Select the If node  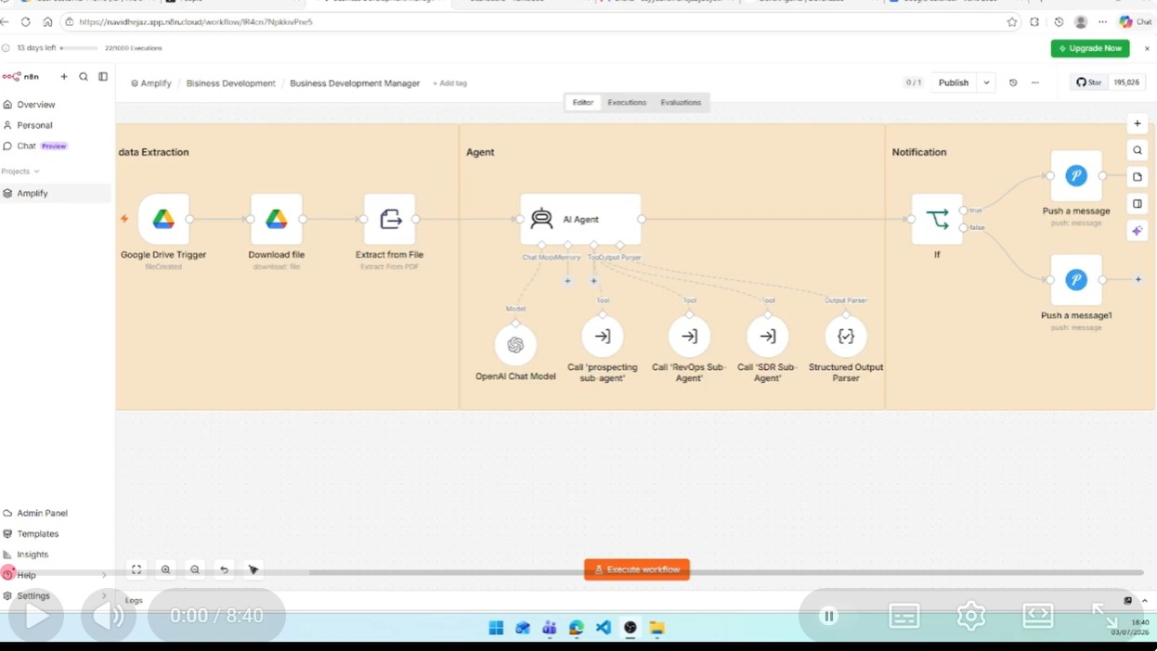point(937,219)
